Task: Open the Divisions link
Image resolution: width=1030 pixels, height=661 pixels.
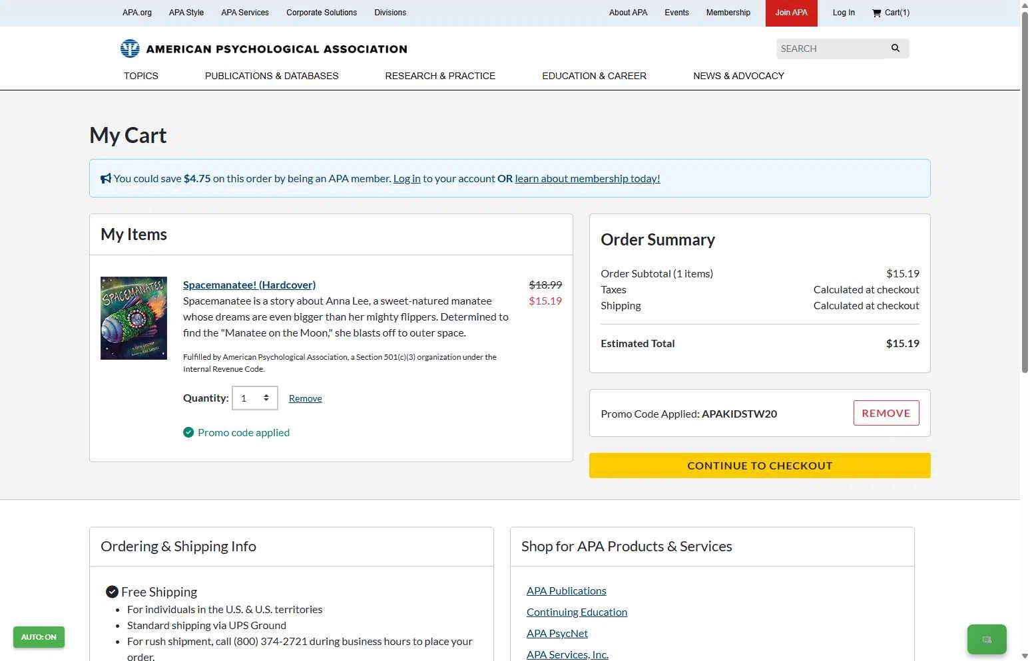Action: (390, 13)
